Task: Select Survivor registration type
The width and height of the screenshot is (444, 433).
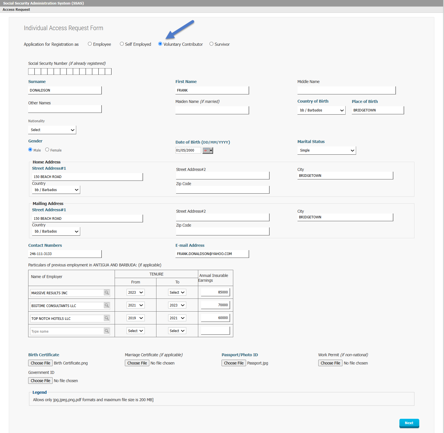Action: (211, 44)
